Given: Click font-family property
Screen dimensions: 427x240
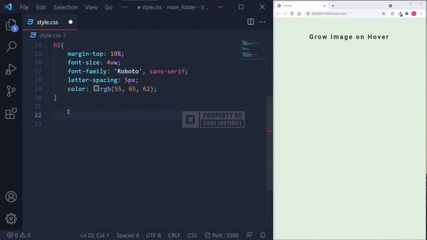Looking at the screenshot, I should click(87, 71).
